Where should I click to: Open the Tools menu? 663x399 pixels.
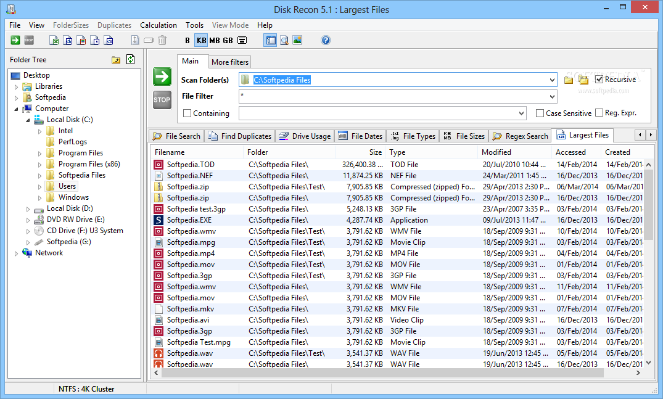click(x=194, y=25)
